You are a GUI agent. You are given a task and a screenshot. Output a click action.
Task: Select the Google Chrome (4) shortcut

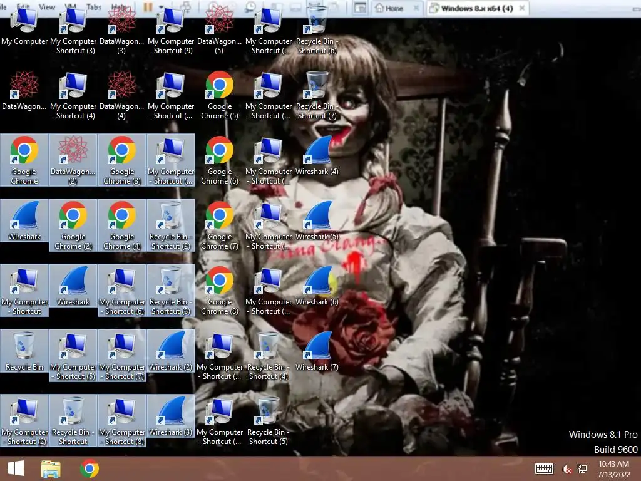pyautogui.click(x=122, y=225)
